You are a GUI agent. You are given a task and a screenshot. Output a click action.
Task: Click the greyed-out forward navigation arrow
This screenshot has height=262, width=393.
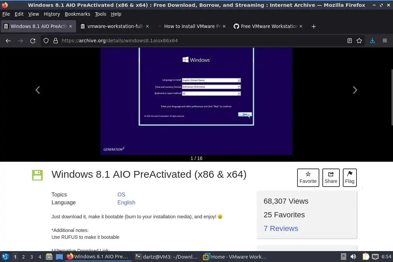(20, 41)
